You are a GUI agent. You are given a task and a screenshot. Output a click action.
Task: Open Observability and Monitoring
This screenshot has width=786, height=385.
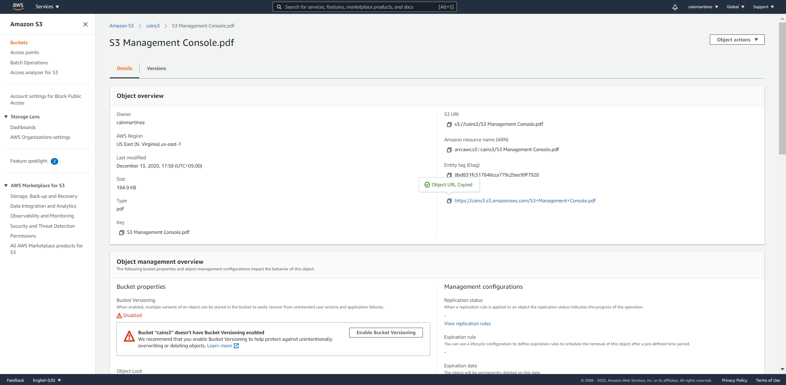(42, 216)
